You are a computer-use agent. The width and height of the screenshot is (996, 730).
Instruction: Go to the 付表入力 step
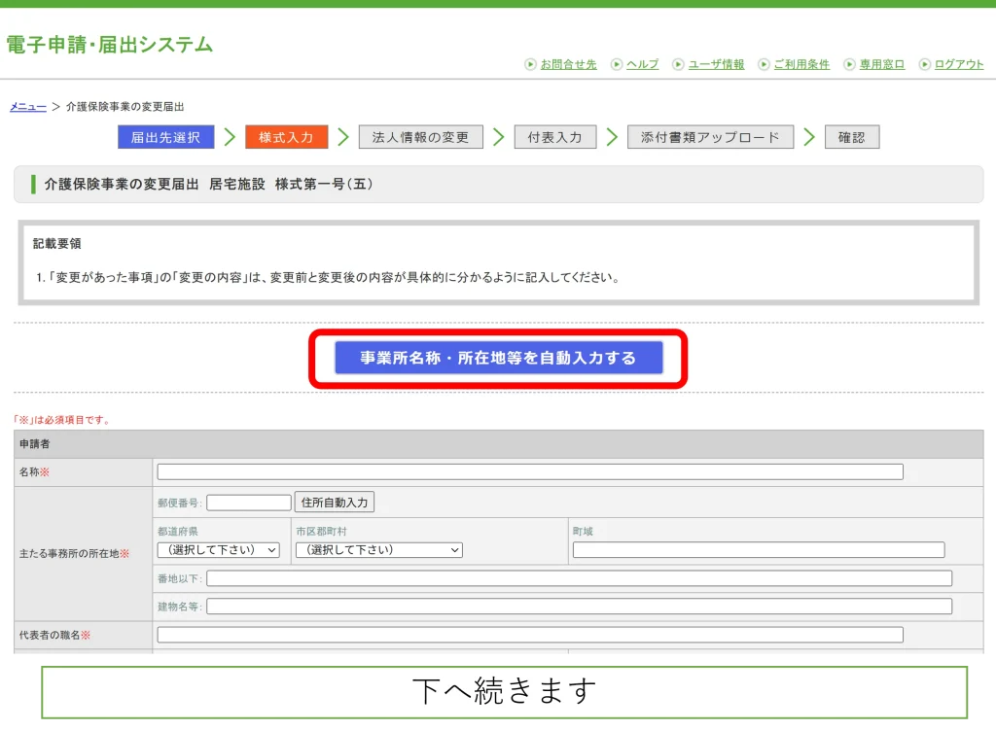(555, 137)
